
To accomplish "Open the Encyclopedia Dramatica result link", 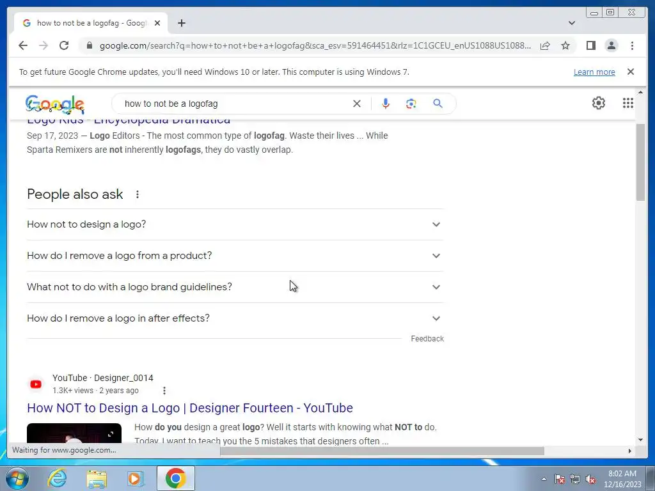I will pyautogui.click(x=128, y=121).
